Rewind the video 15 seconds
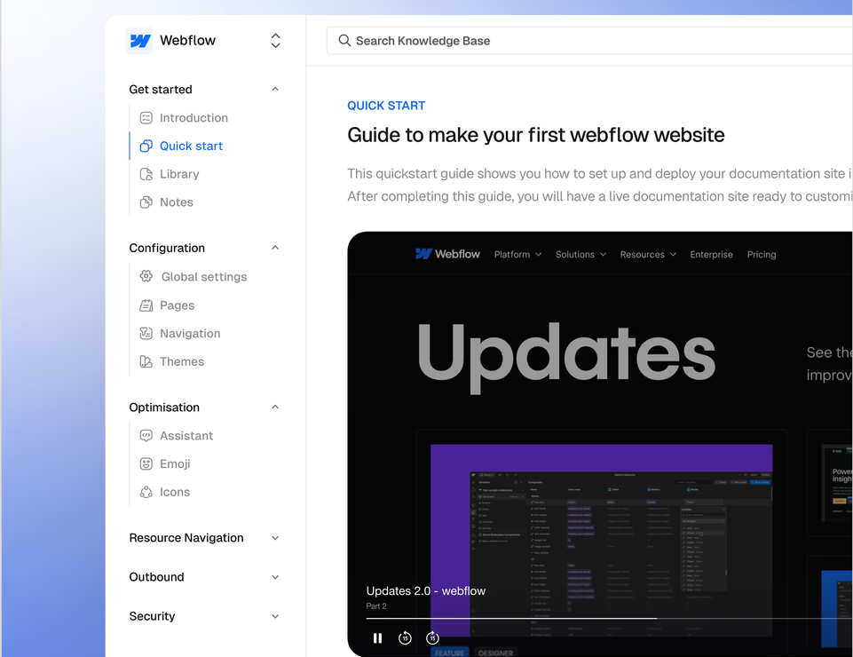This screenshot has height=657, width=853. click(405, 637)
